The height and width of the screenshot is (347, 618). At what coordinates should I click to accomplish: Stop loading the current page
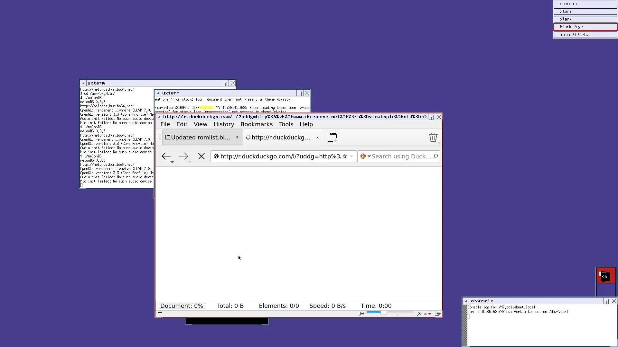(201, 156)
